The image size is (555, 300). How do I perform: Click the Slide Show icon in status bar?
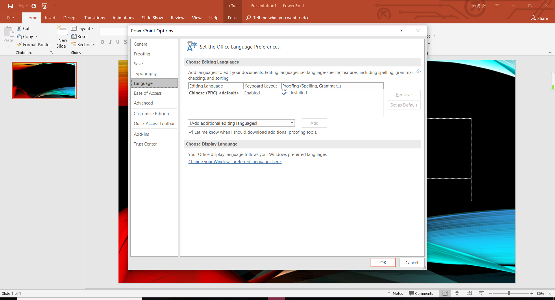(481, 293)
